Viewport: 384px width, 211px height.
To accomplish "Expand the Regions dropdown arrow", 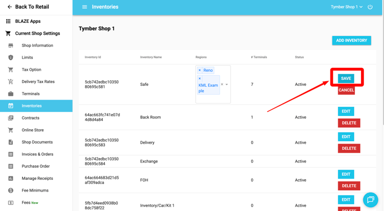I will coord(227,84).
